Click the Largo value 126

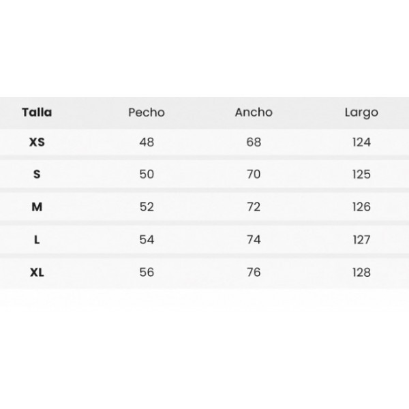click(361, 207)
